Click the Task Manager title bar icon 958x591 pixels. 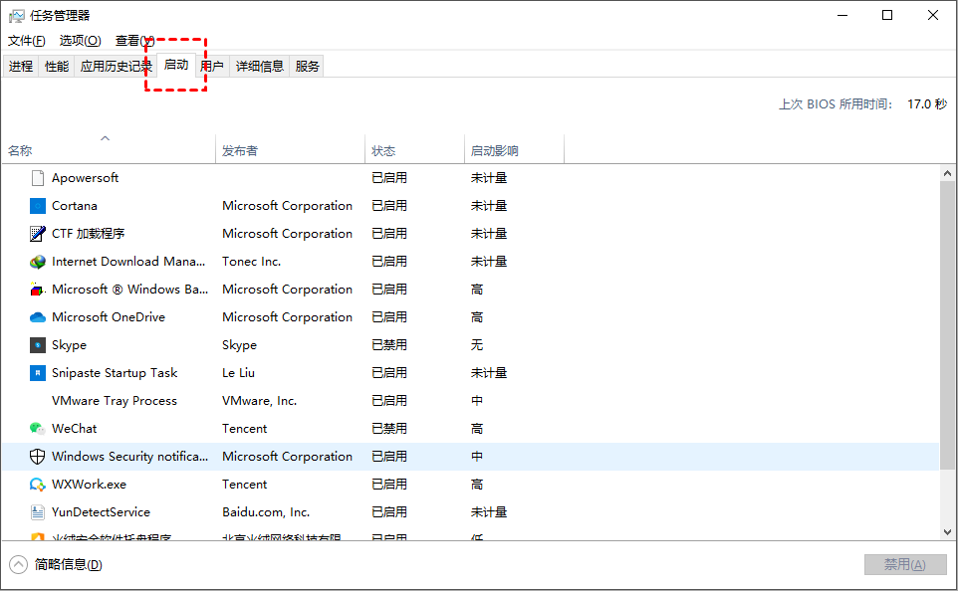click(17, 15)
